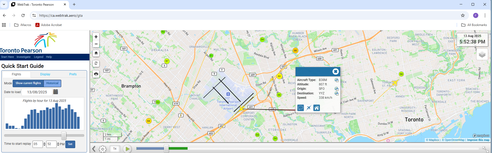Image resolution: width=492 pixels, height=153 pixels.
Task: Click the Set replay time button
Action: tap(70, 144)
